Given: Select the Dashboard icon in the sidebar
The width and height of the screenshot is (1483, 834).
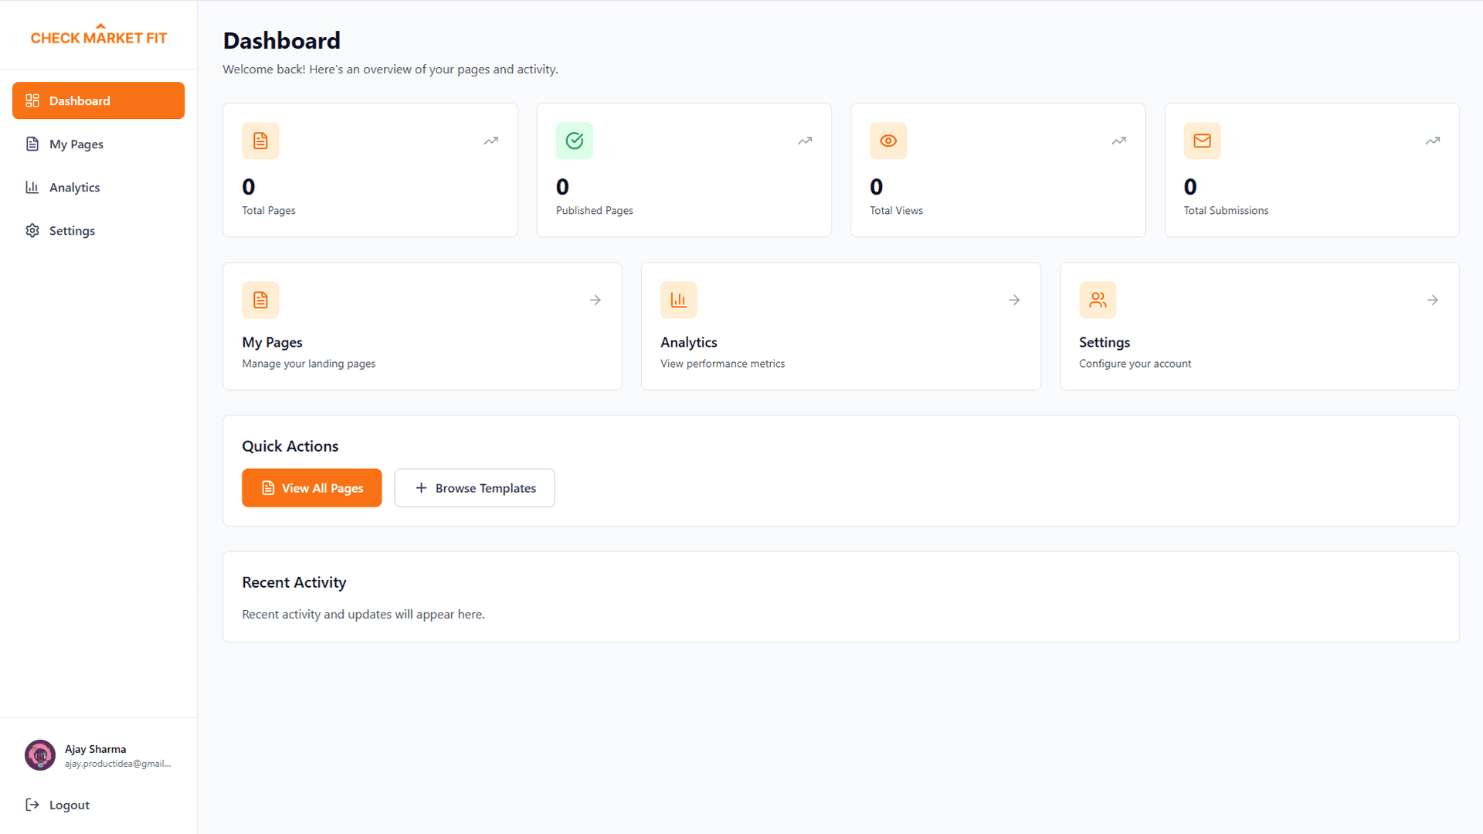Looking at the screenshot, I should coord(32,100).
